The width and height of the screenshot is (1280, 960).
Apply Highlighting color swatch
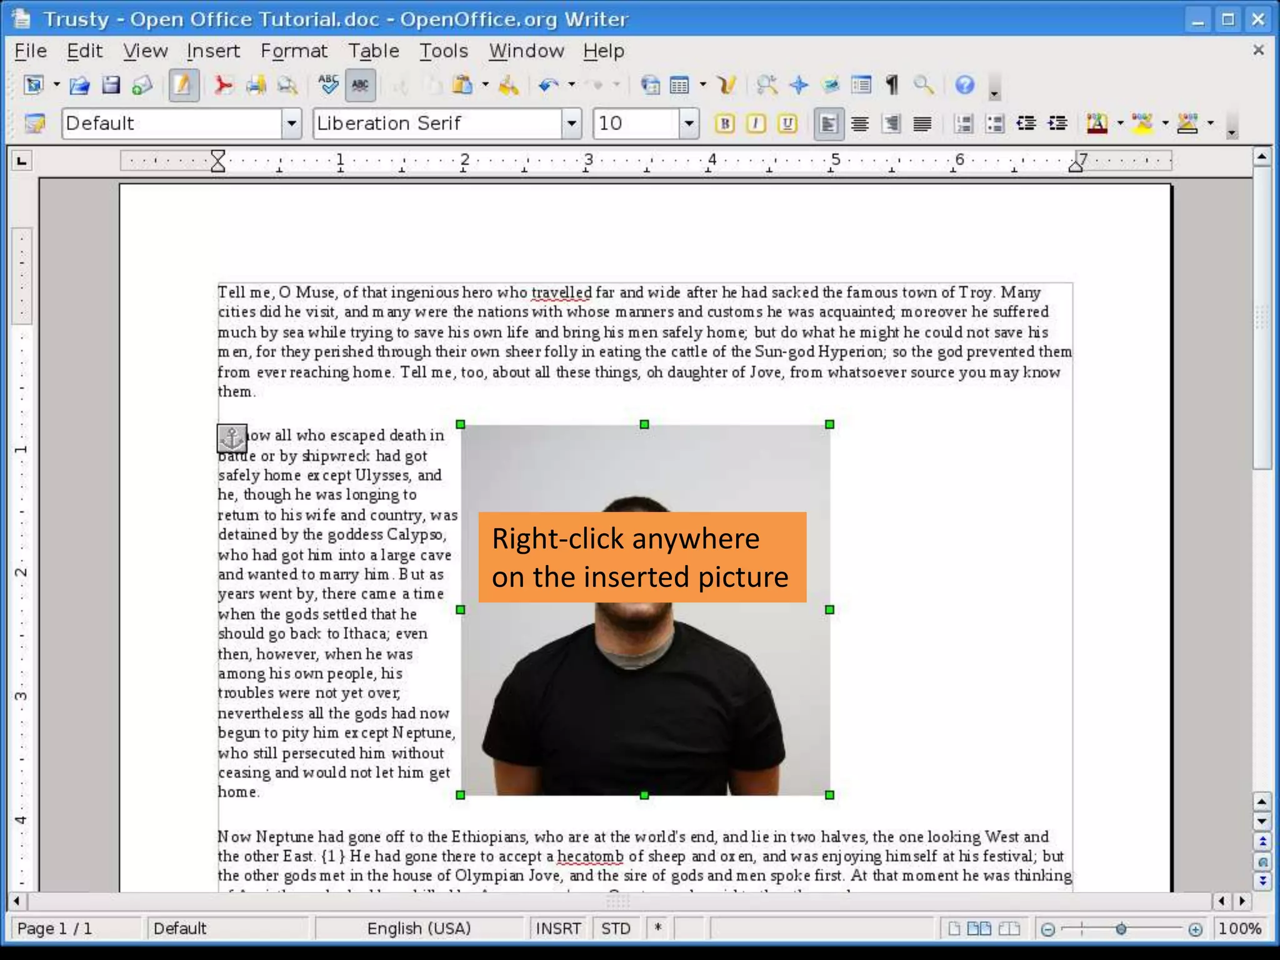1142,123
